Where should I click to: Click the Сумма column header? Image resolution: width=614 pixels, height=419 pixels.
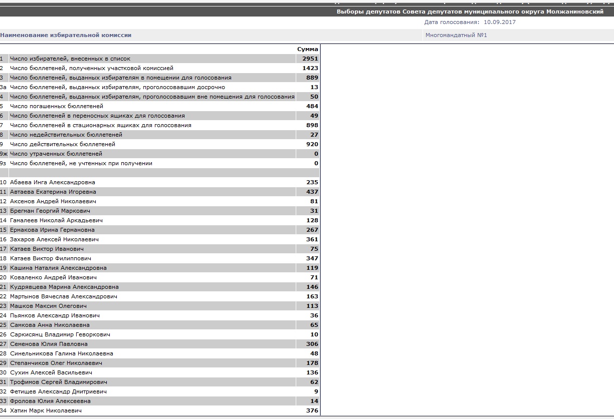307,49
